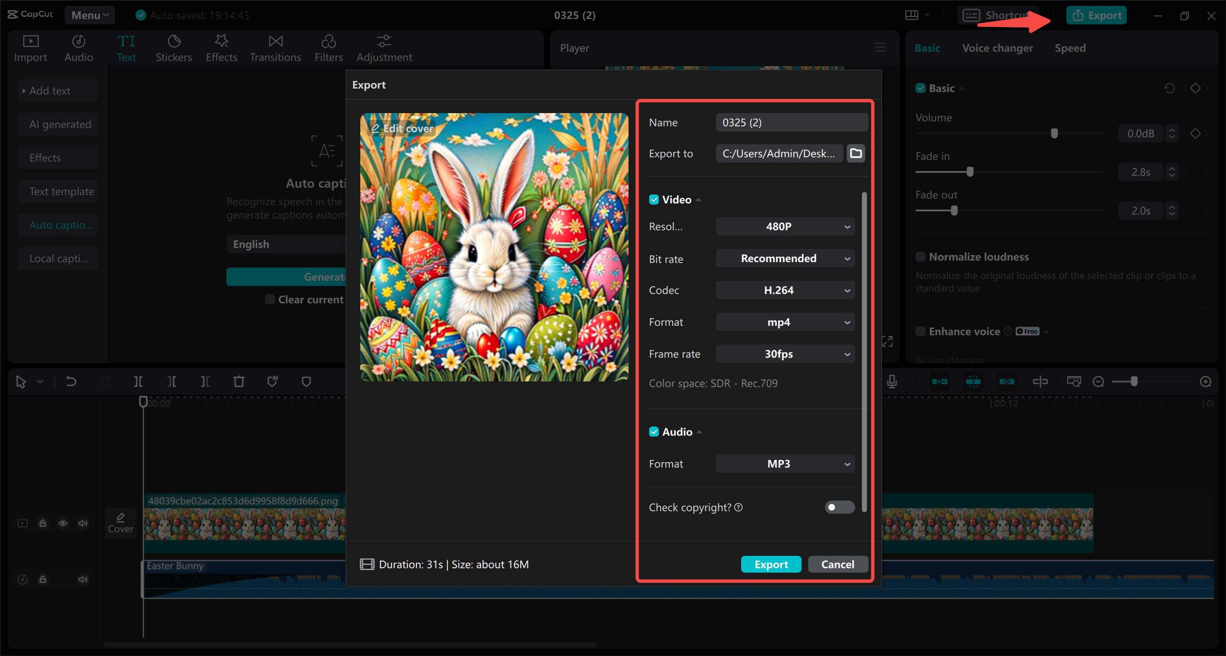Select the Split clip icon
The image size is (1226, 656).
[x=138, y=381]
